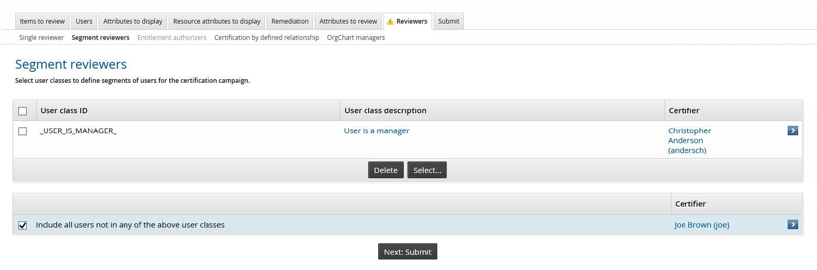
Task: Click the Select... button
Action: click(x=427, y=170)
